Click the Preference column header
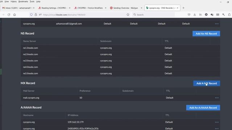Image resolution: width=232 pixels, height=130 pixels. (85, 91)
